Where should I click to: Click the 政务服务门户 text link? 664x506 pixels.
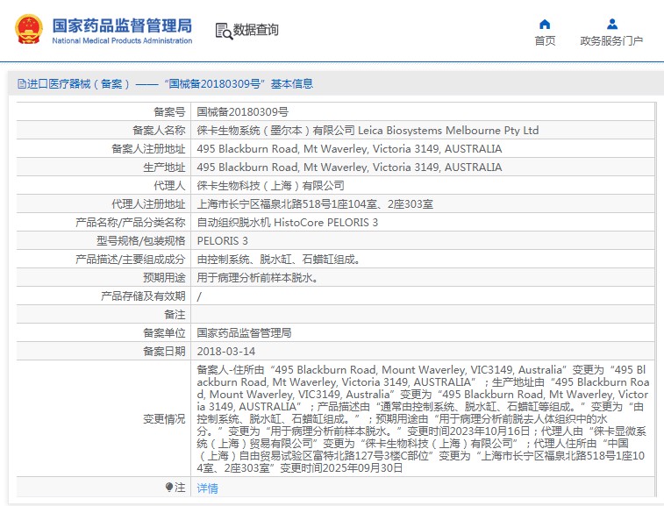tap(611, 40)
